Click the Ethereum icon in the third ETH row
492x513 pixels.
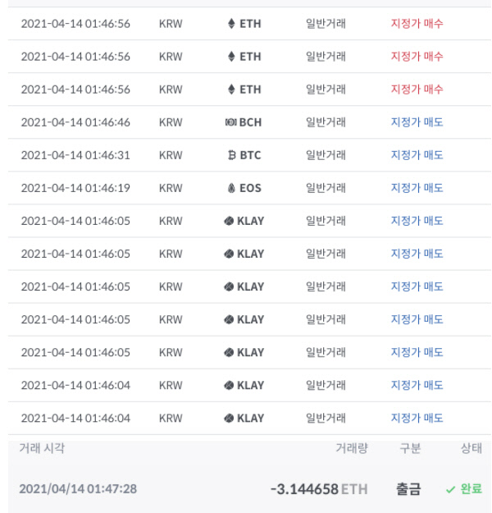pos(231,89)
